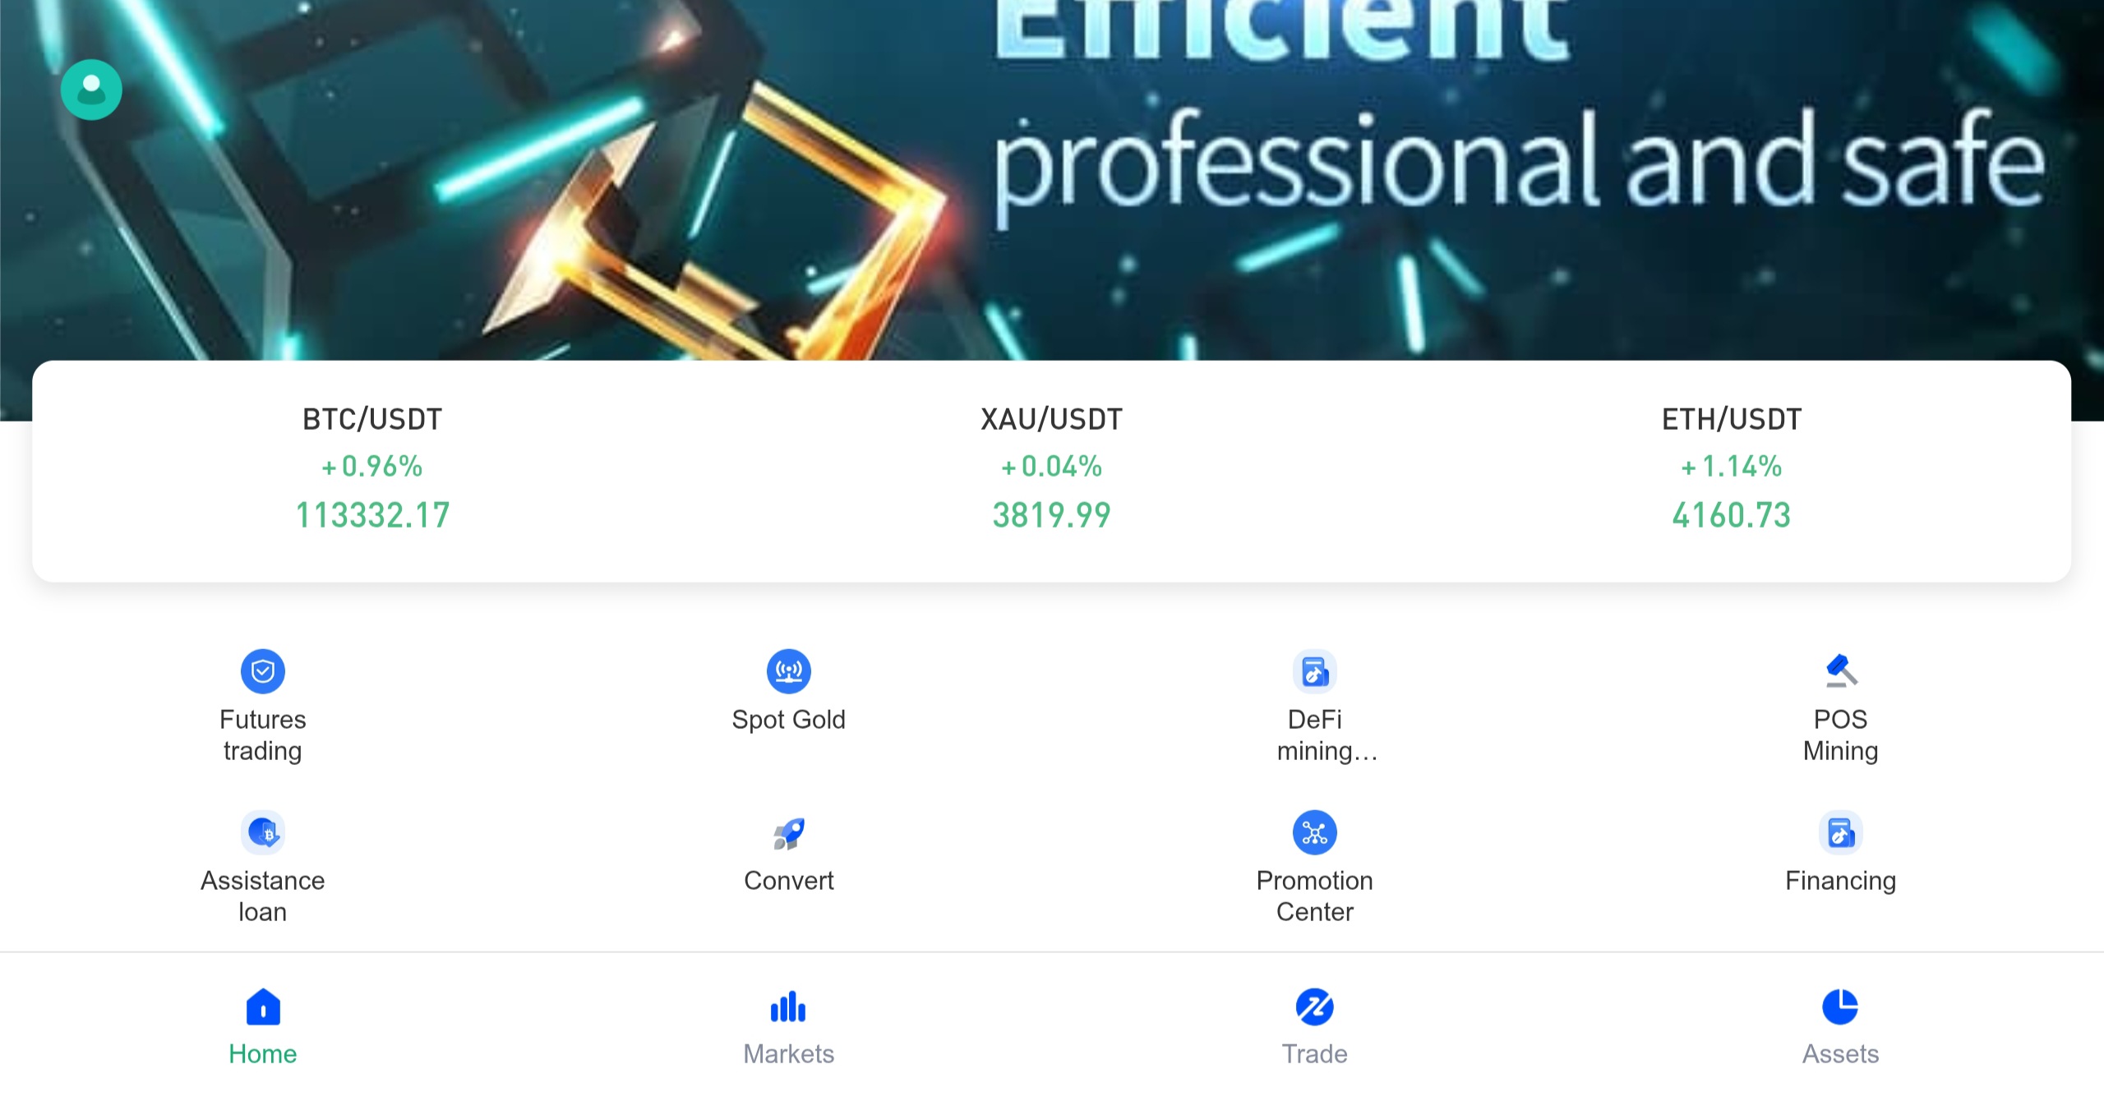Image resolution: width=2104 pixels, height=1101 pixels.
Task: Open Assistance loan icon
Action: [x=263, y=832]
